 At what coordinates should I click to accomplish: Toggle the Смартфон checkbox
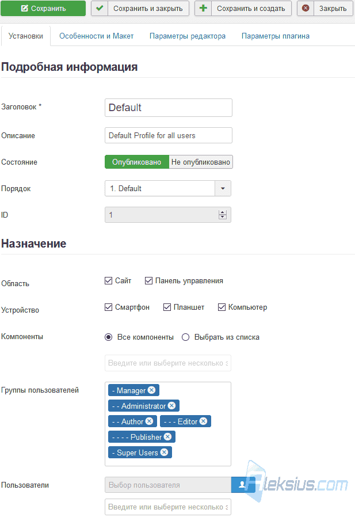pyautogui.click(x=108, y=307)
